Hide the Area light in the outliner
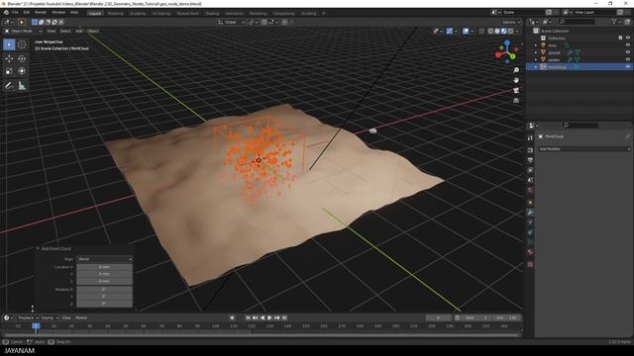The image size is (634, 356). [x=628, y=45]
